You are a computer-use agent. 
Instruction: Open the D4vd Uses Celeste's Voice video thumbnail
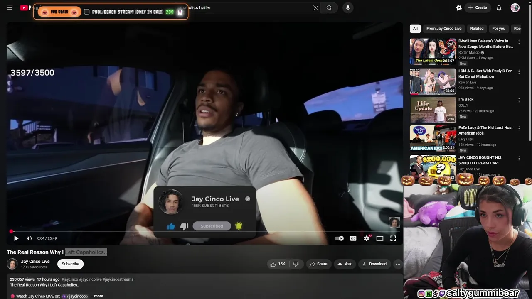click(x=433, y=51)
